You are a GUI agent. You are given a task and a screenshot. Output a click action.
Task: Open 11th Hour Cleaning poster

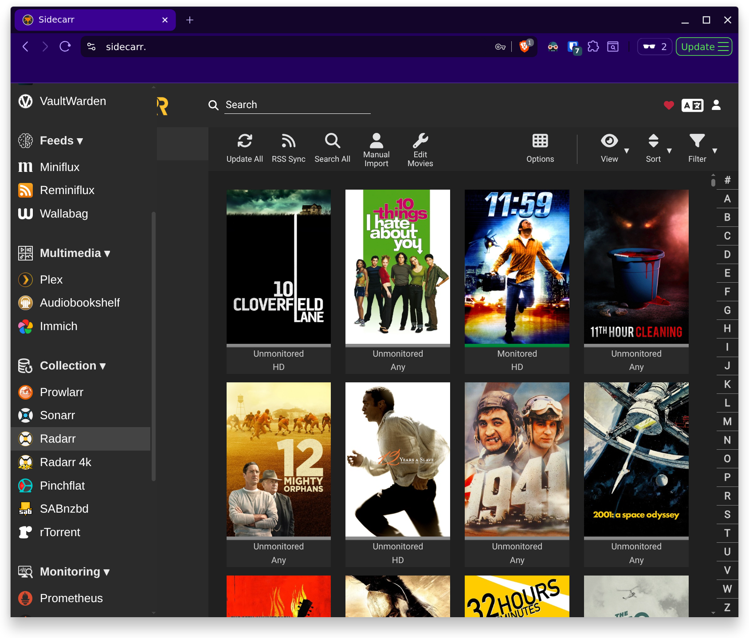[x=636, y=267]
